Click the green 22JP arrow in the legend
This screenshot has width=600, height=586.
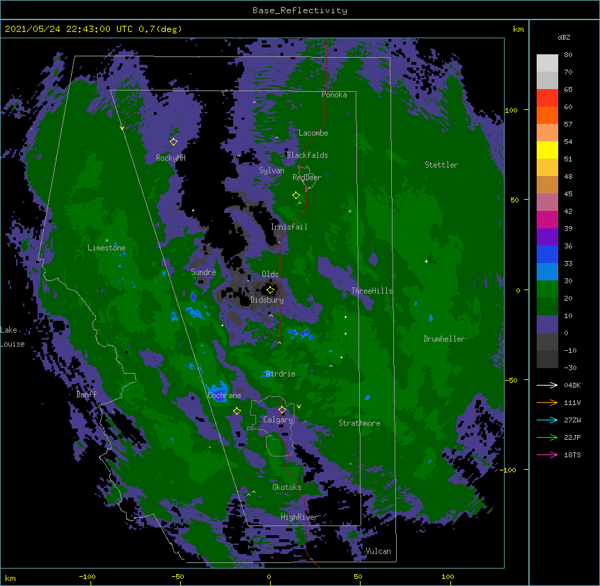pyautogui.click(x=547, y=437)
